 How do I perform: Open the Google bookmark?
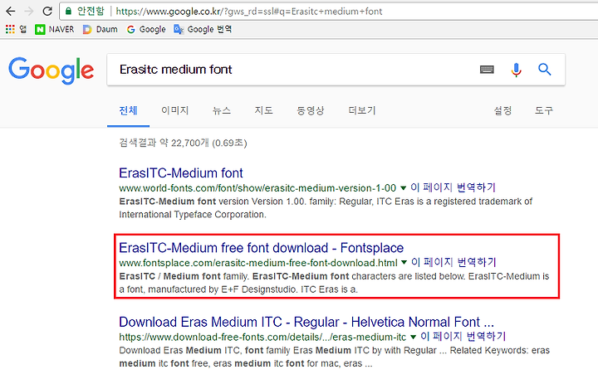click(x=146, y=29)
